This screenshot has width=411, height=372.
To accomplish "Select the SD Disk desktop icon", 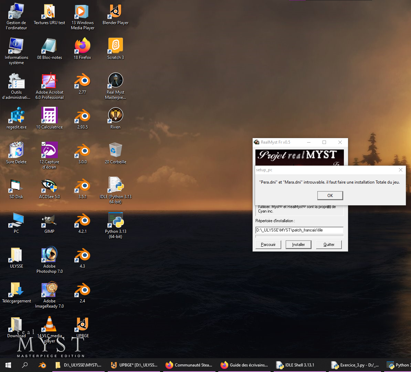I will tap(16, 188).
